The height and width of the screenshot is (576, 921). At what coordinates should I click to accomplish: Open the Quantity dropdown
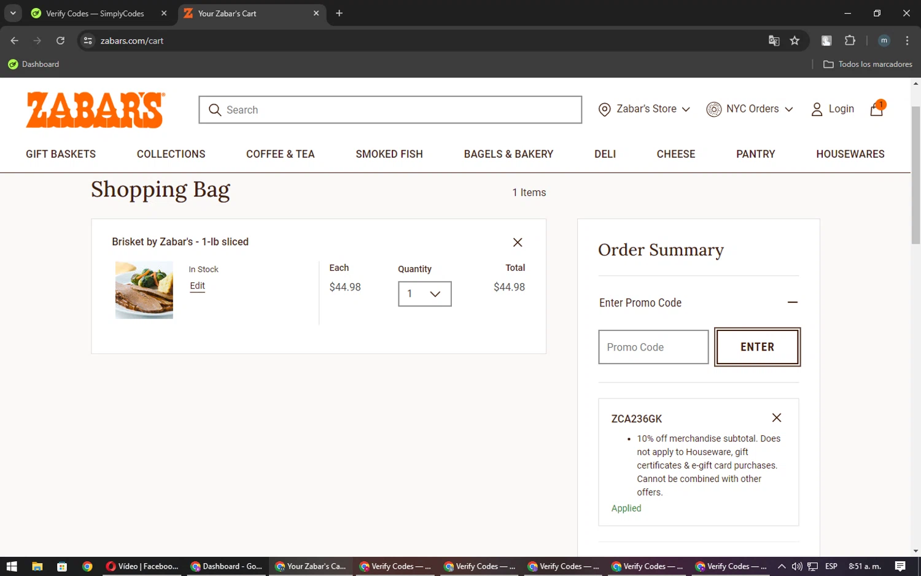click(x=425, y=294)
